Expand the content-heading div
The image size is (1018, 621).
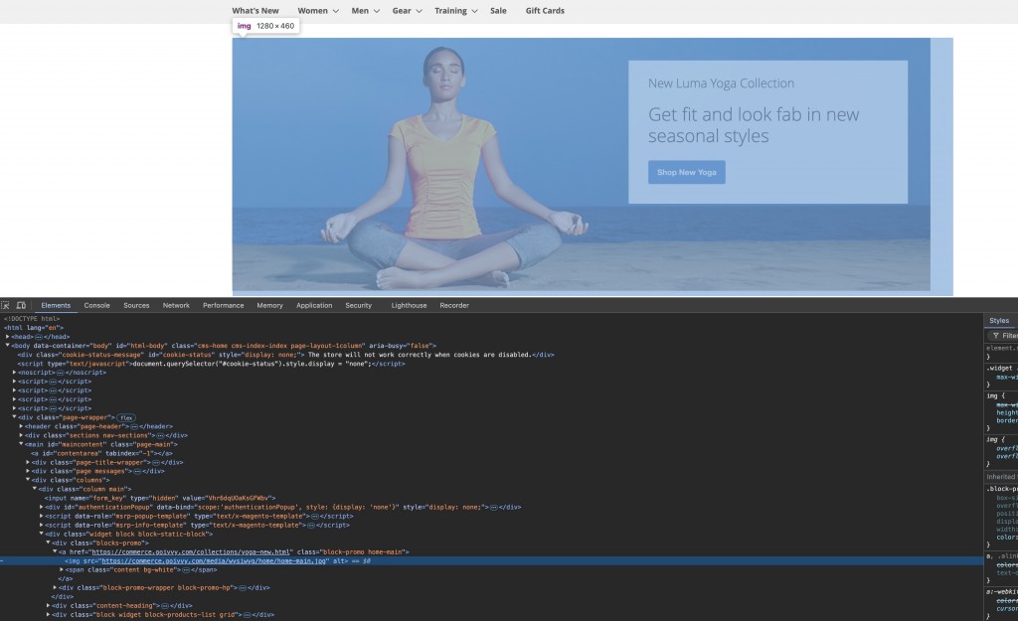[x=48, y=605]
